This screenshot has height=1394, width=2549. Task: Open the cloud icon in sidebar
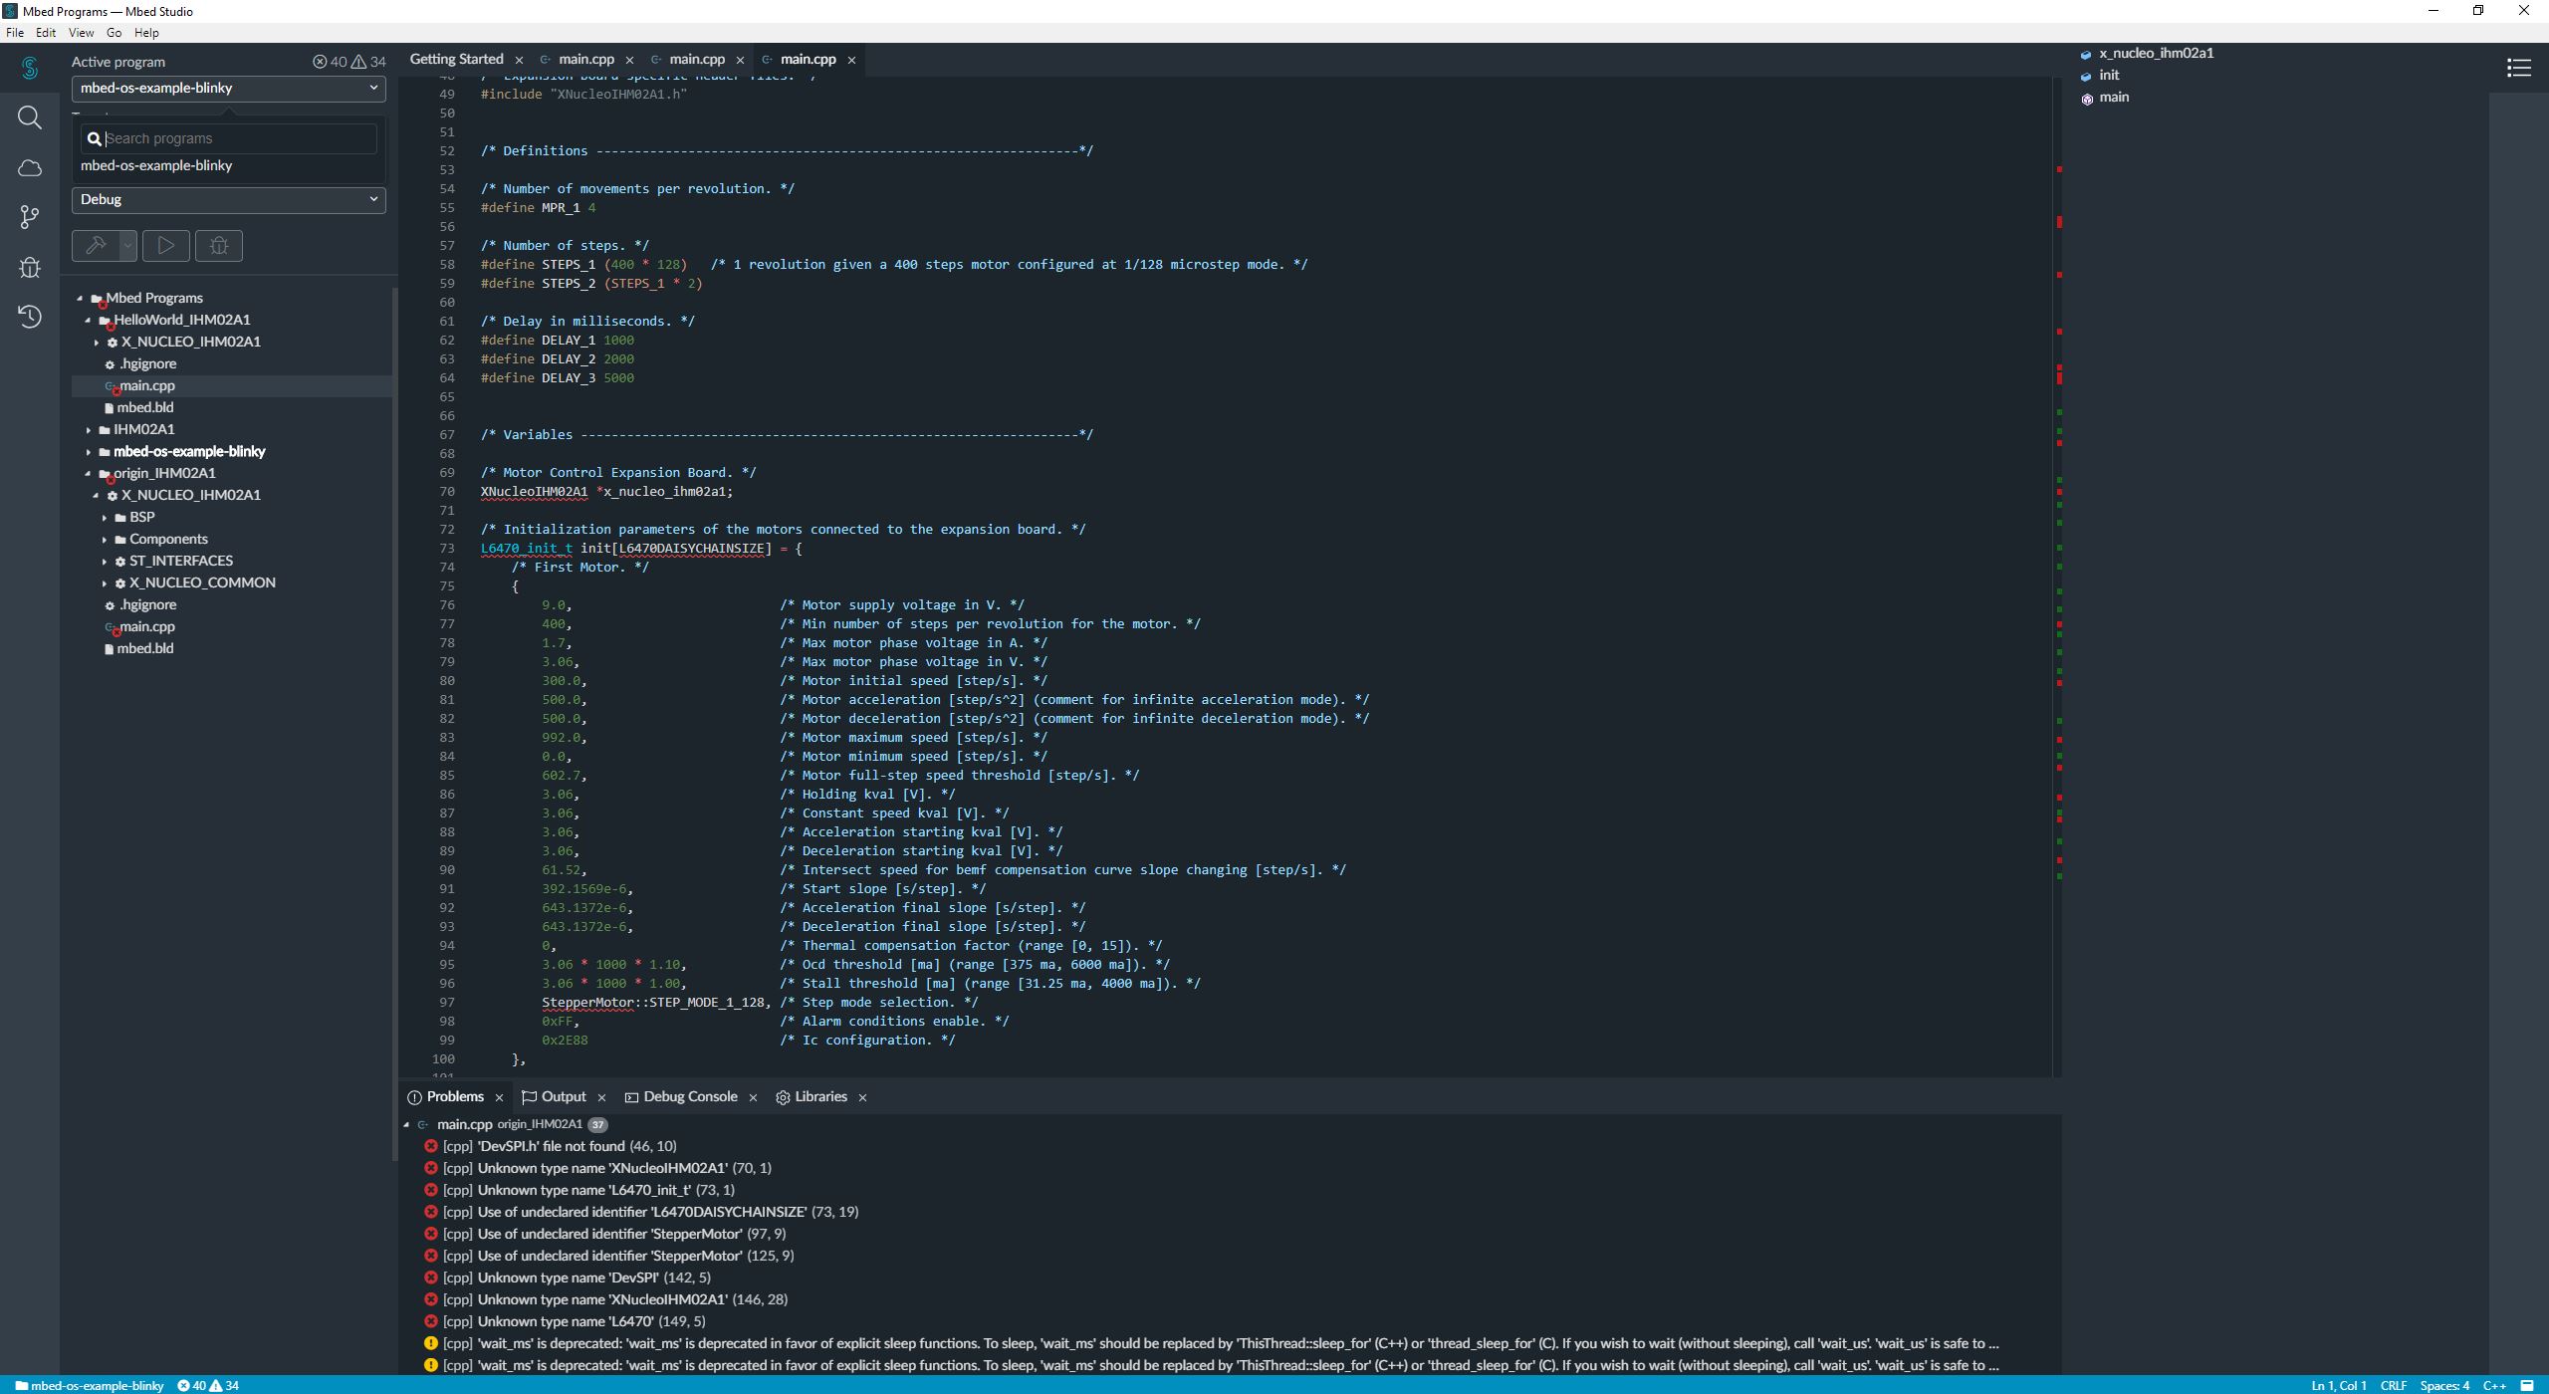coord(30,168)
